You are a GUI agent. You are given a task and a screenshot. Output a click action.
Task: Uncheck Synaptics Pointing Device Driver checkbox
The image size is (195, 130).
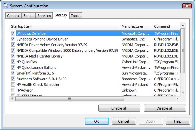(13, 39)
